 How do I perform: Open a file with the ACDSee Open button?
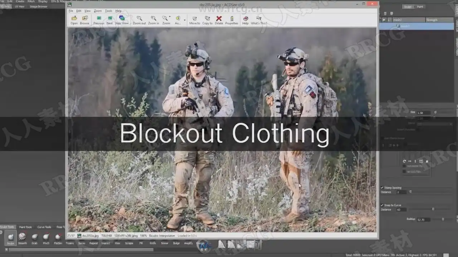point(74,20)
